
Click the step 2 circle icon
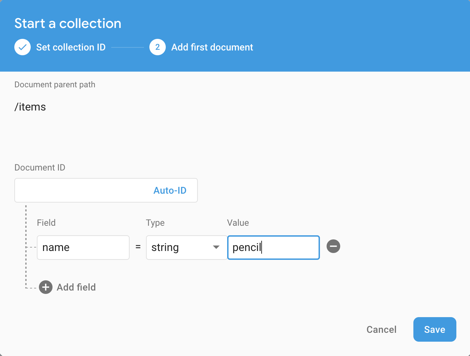coord(158,47)
